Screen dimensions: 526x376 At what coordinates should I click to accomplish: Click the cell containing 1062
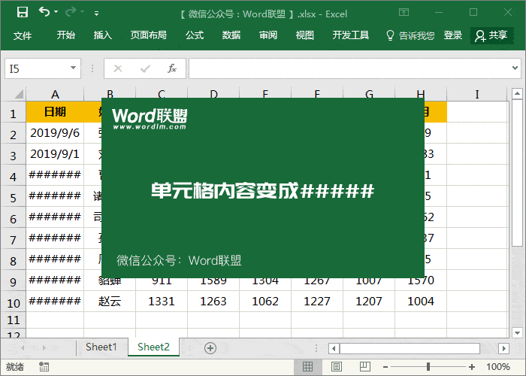(x=265, y=301)
